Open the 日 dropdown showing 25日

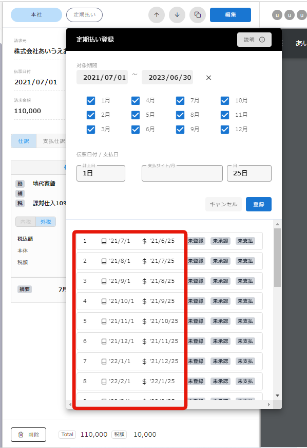tap(249, 173)
